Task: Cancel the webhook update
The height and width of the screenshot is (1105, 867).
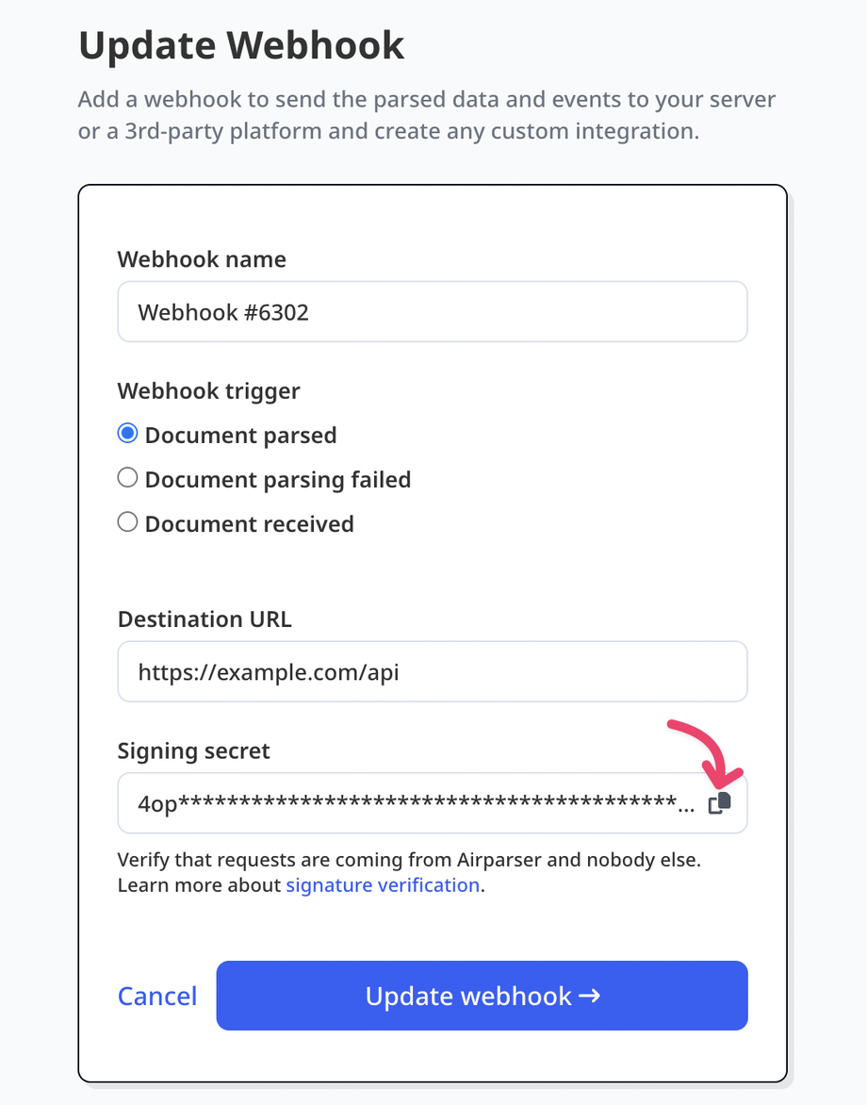Action: tap(157, 996)
